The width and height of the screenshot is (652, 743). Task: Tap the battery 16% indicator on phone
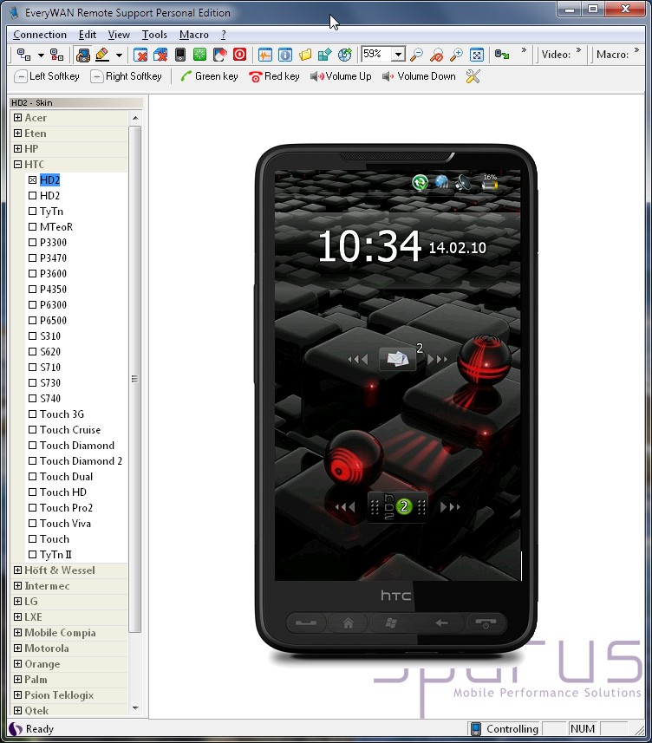click(490, 182)
